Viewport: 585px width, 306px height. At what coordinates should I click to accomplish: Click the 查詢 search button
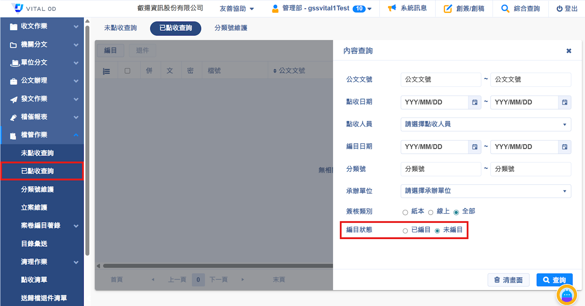(554, 280)
